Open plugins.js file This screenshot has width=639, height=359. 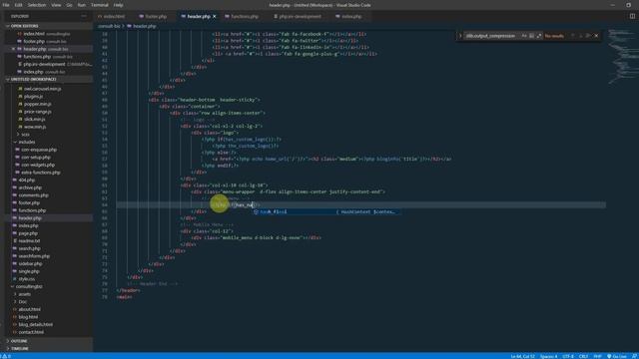point(33,97)
